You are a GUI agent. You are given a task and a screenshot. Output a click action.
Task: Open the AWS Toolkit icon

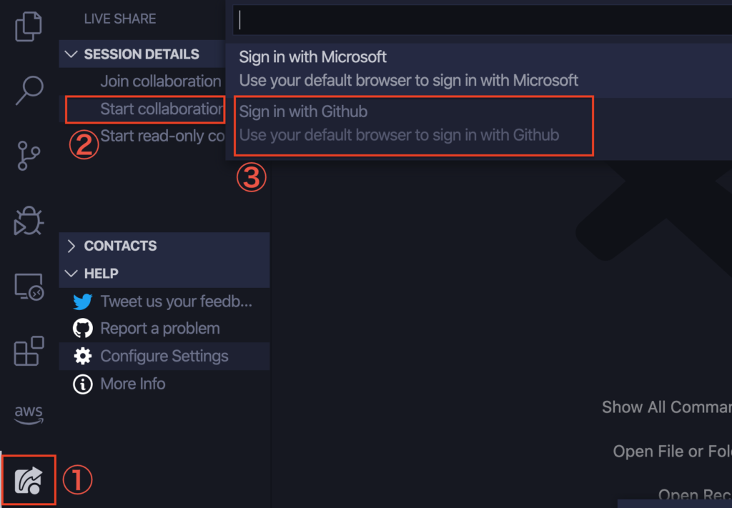click(x=29, y=414)
